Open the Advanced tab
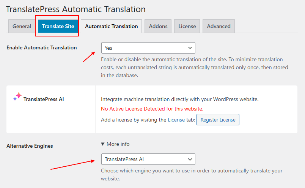The height and width of the screenshot is (188, 305). (x=219, y=26)
